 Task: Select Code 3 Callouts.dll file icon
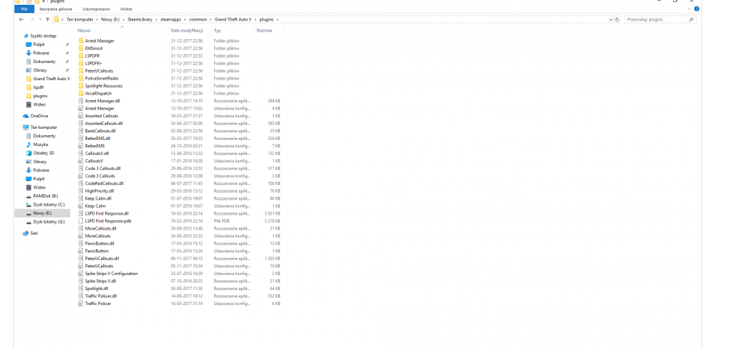pyautogui.click(x=80, y=168)
